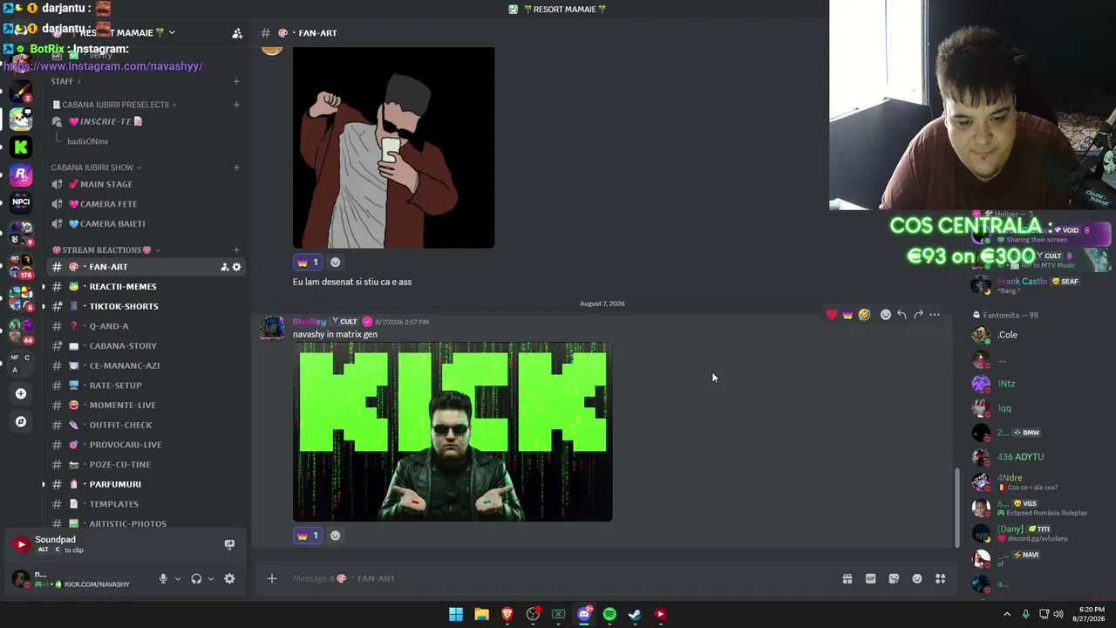Open User Settings gear icon
The height and width of the screenshot is (628, 1116).
click(229, 578)
